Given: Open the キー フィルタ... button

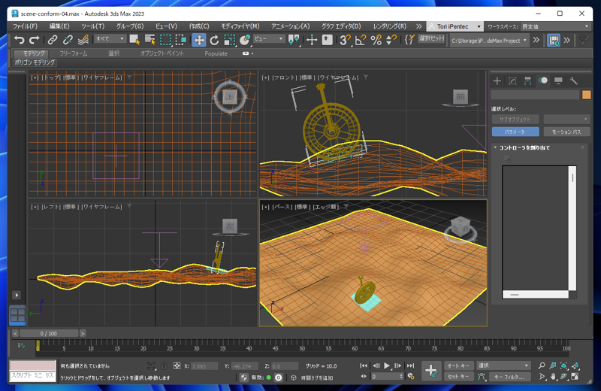Looking at the screenshot, I should [509, 377].
